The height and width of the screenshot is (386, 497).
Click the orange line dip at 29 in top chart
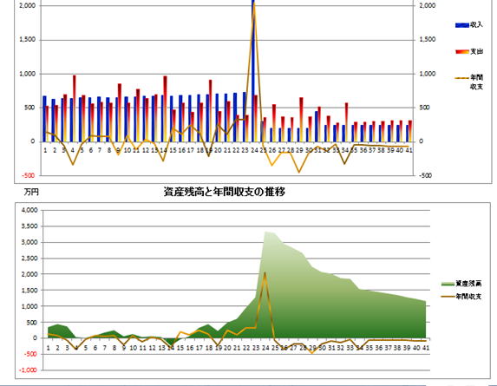click(299, 172)
